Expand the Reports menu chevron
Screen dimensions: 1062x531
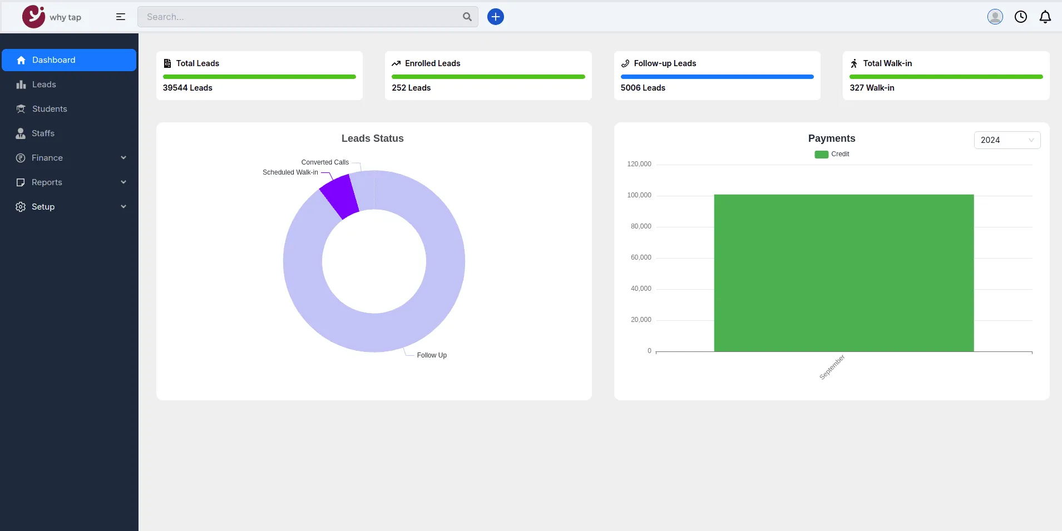pyautogui.click(x=124, y=182)
